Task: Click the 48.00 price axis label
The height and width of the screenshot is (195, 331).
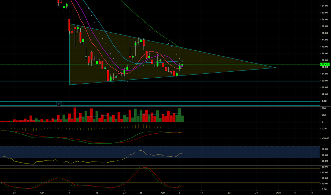Action: coord(325,33)
